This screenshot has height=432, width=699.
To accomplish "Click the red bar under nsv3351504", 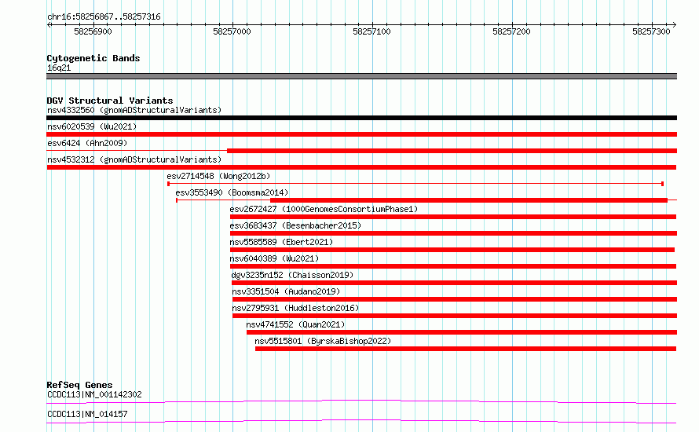I will click(455, 299).
